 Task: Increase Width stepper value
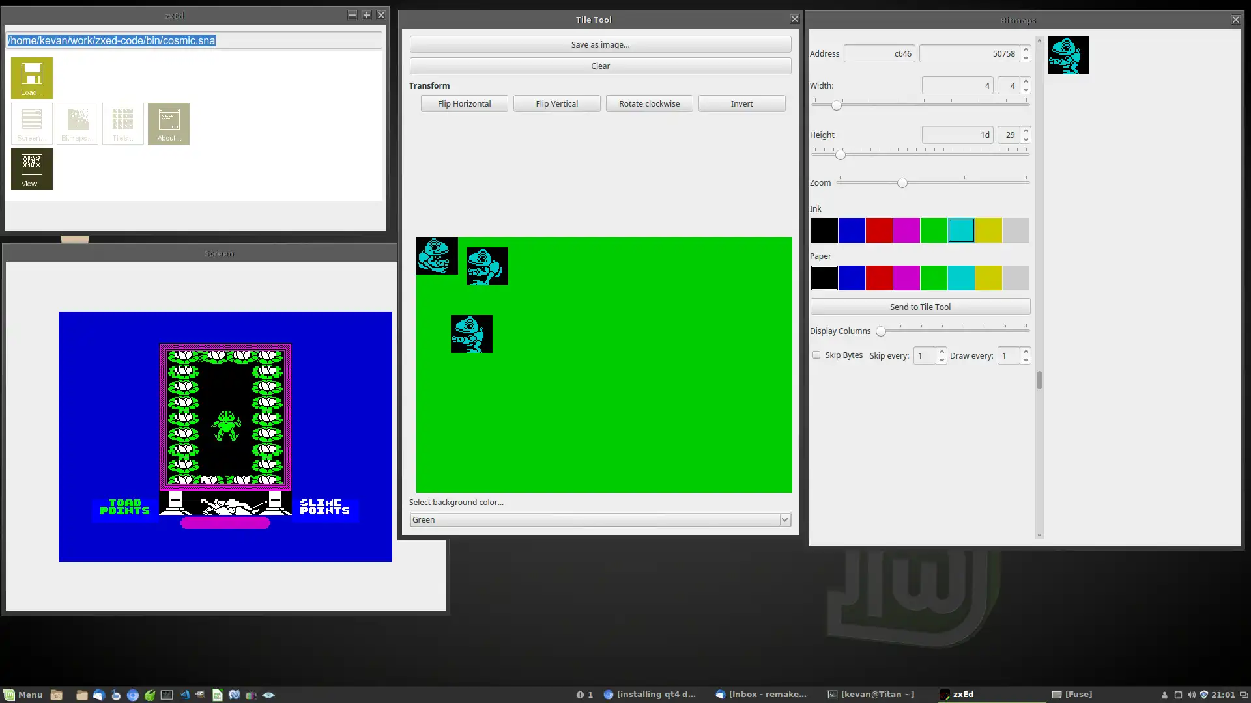click(1025, 81)
